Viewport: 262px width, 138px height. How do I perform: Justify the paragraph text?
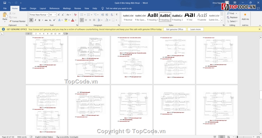point(94,20)
